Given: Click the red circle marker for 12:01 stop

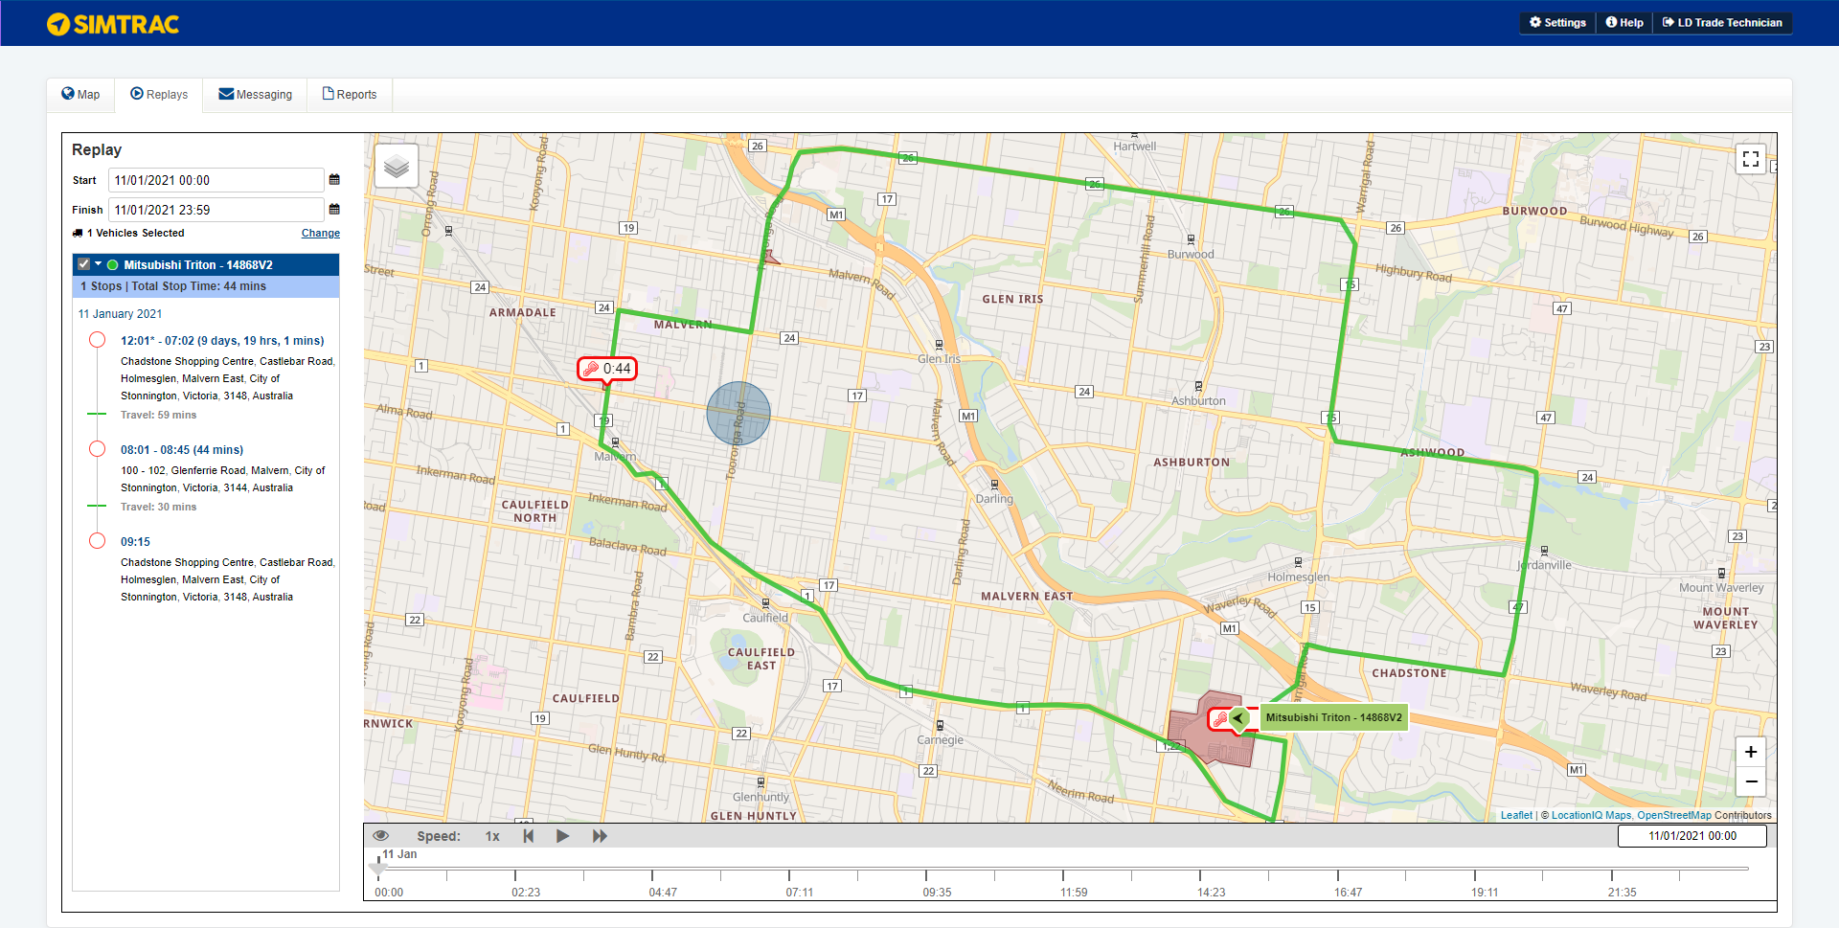Looking at the screenshot, I should click(x=97, y=340).
